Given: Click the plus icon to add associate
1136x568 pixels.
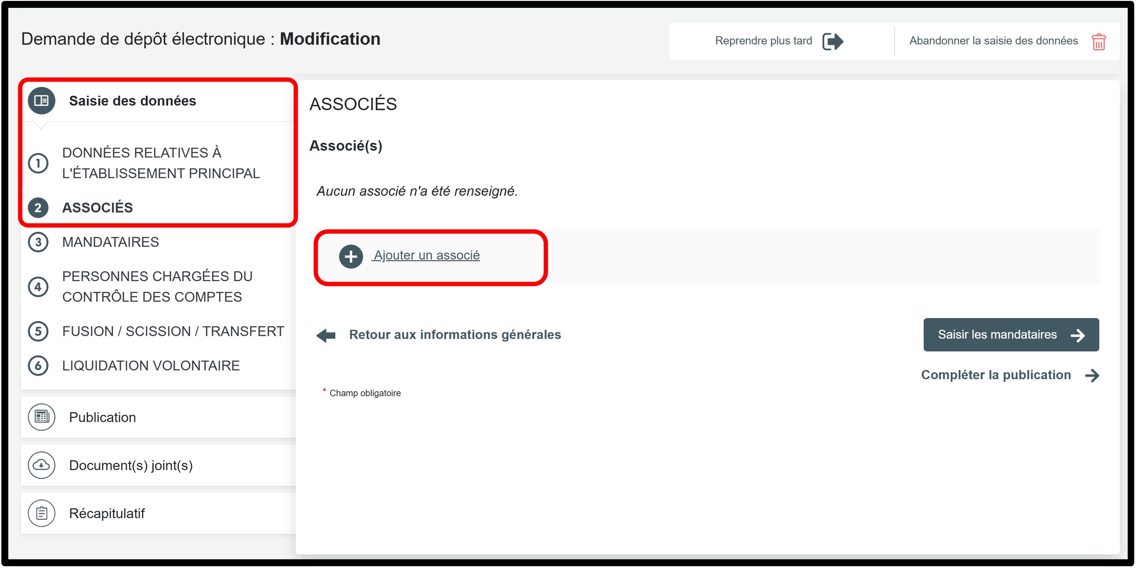Looking at the screenshot, I should pos(351,256).
